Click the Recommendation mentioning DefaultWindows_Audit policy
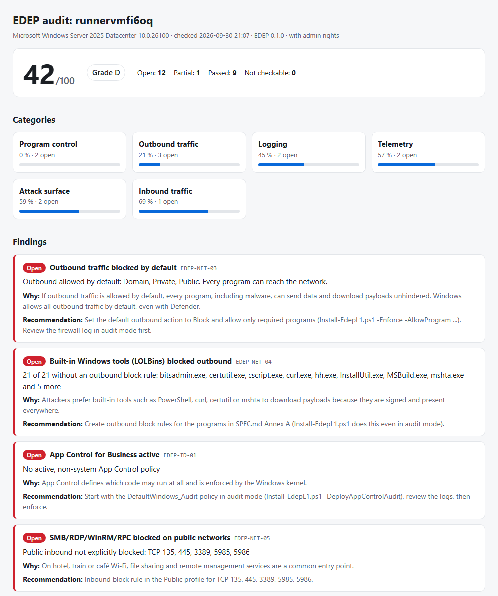Viewport: 498px width, 596px height. 247,501
